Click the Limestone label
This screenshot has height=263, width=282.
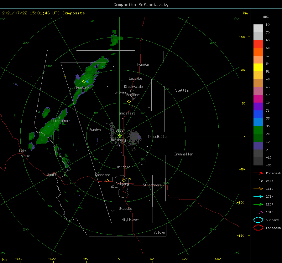click(x=59, y=121)
